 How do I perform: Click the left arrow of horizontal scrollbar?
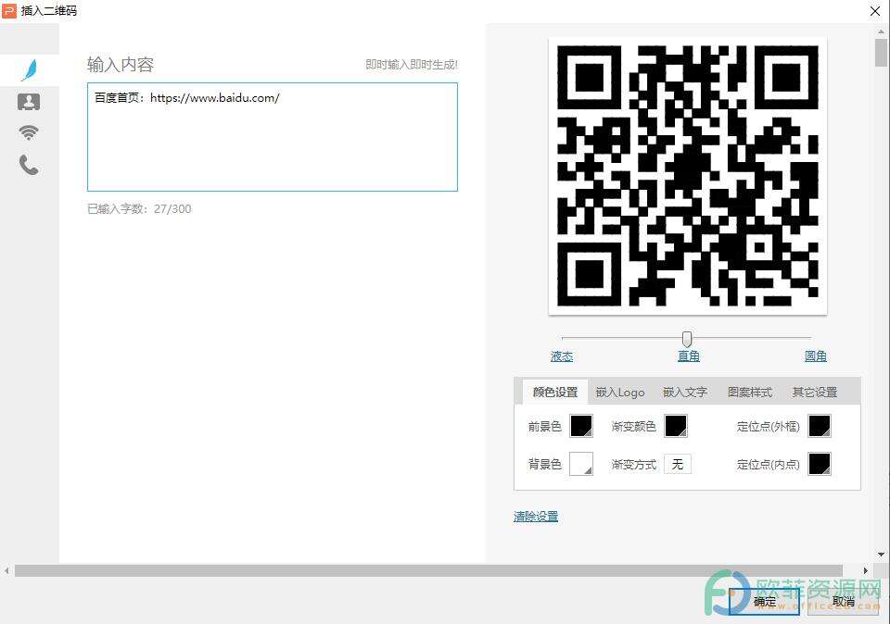click(x=6, y=570)
